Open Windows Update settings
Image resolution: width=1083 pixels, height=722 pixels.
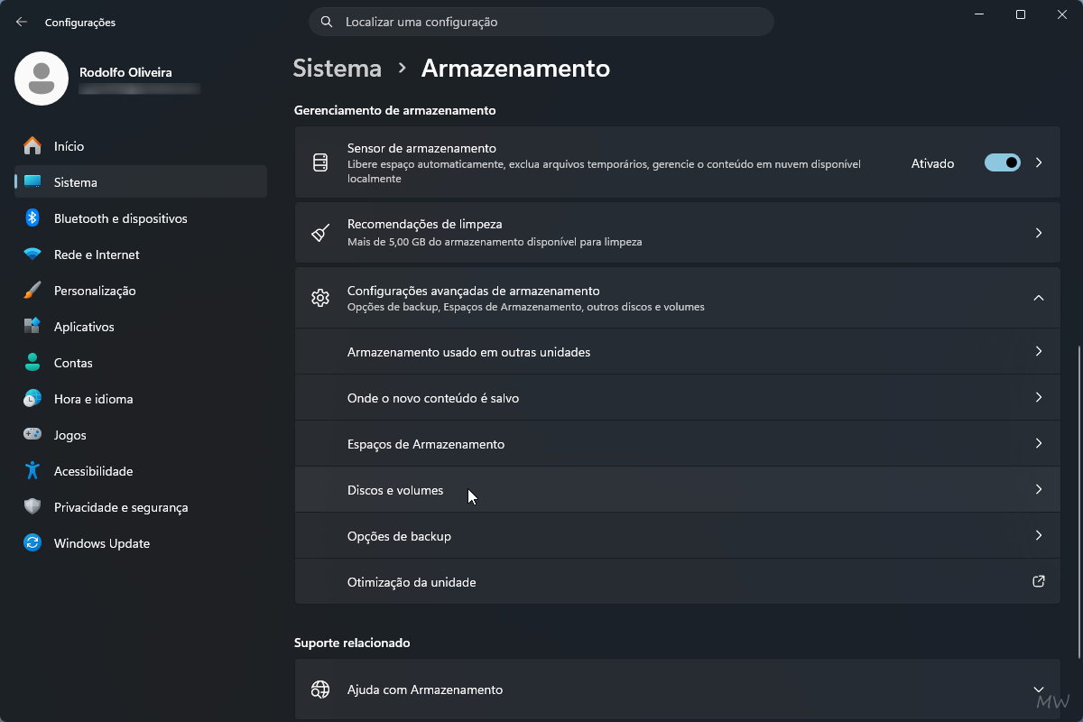click(x=141, y=543)
